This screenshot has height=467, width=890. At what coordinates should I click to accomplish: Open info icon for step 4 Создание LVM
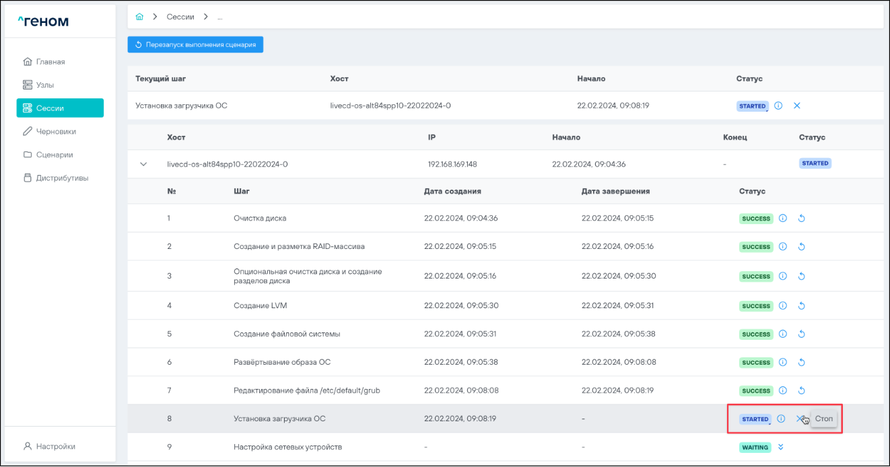click(783, 306)
